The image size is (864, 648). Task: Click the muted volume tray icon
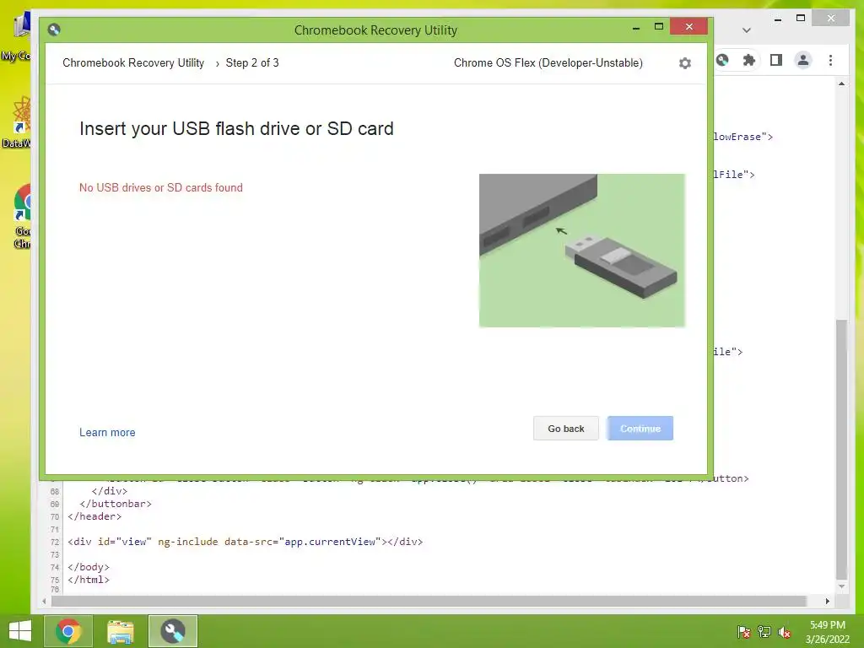click(785, 632)
